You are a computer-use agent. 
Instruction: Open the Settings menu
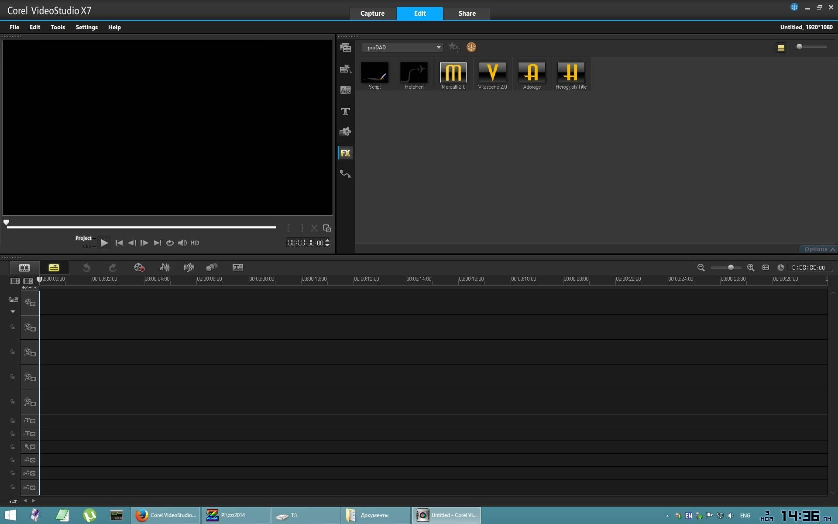coord(86,27)
